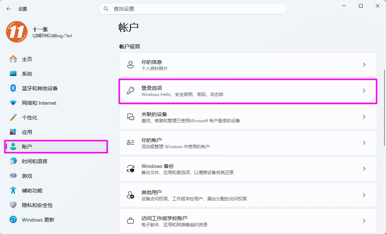Click the 游戏 gamepad icon
Viewport: 386px width, 234px height.
tap(13, 176)
